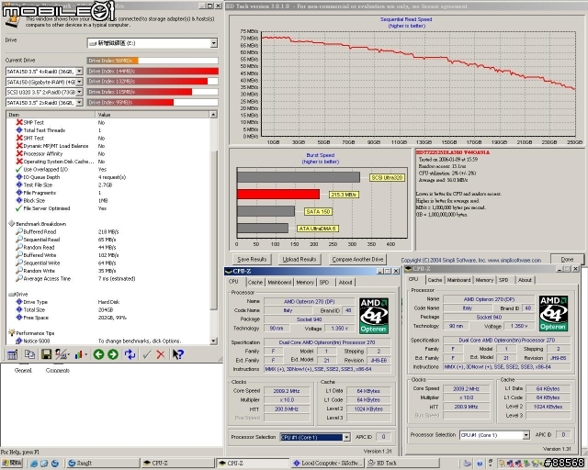Screen dimensions: 588x470
Task: Launch Internet Explorer from quick launch
Action: tap(34, 464)
